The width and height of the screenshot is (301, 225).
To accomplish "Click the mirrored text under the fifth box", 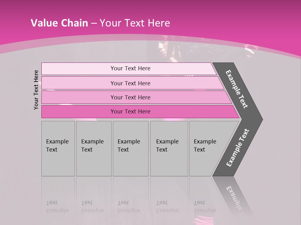I will click(x=205, y=207).
